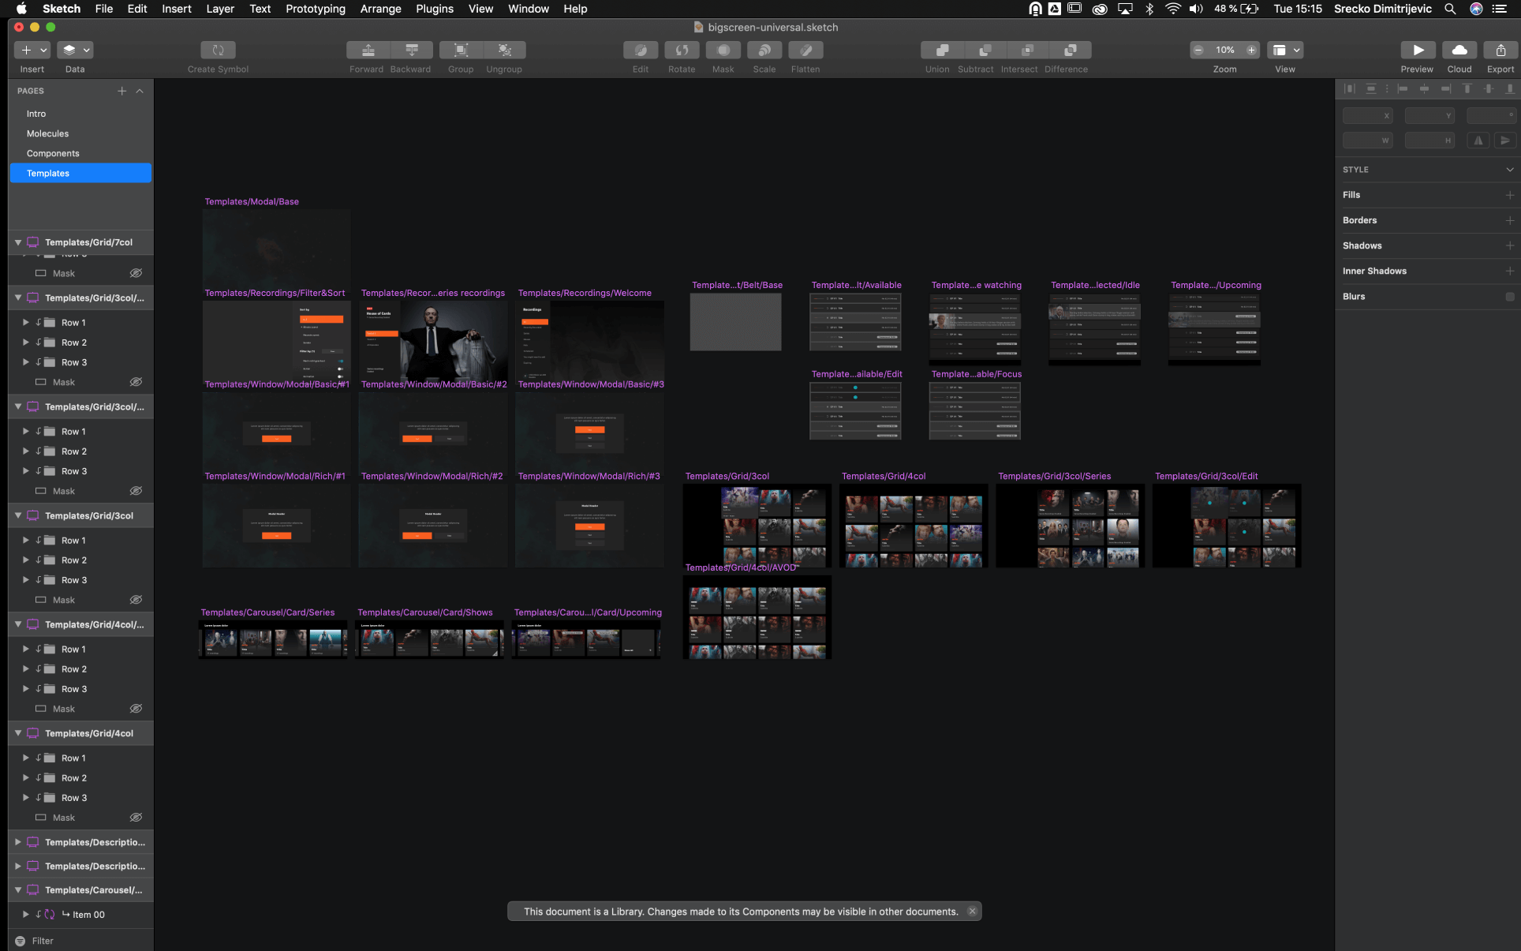This screenshot has width=1521, height=951.
Task: Add a new page with plus icon
Action: coord(121,91)
